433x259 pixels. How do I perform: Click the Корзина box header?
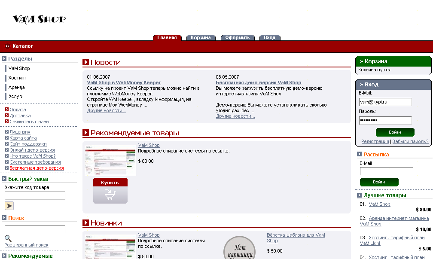[393, 61]
